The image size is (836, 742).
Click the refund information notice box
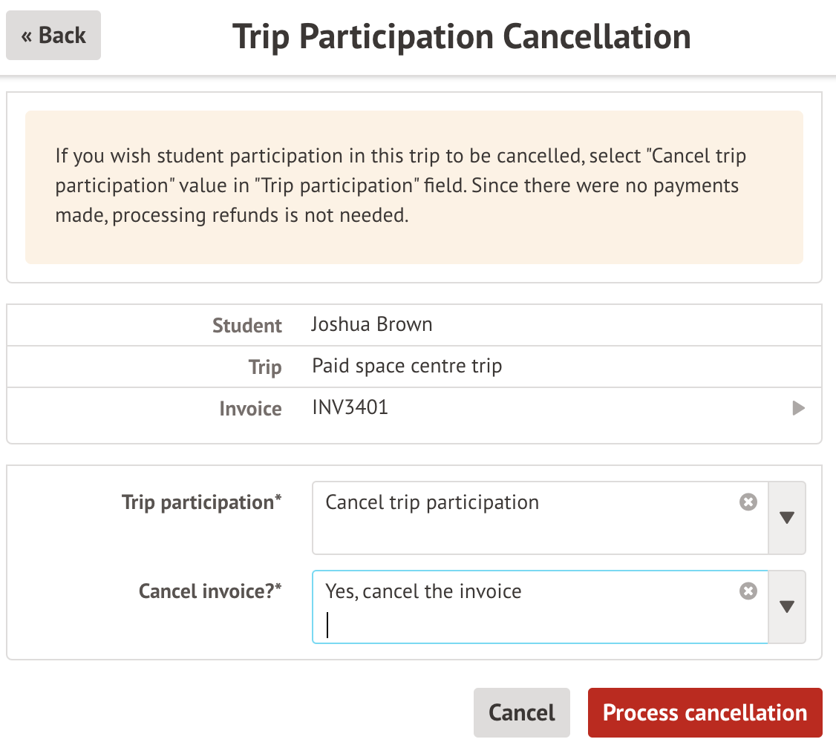coord(414,187)
